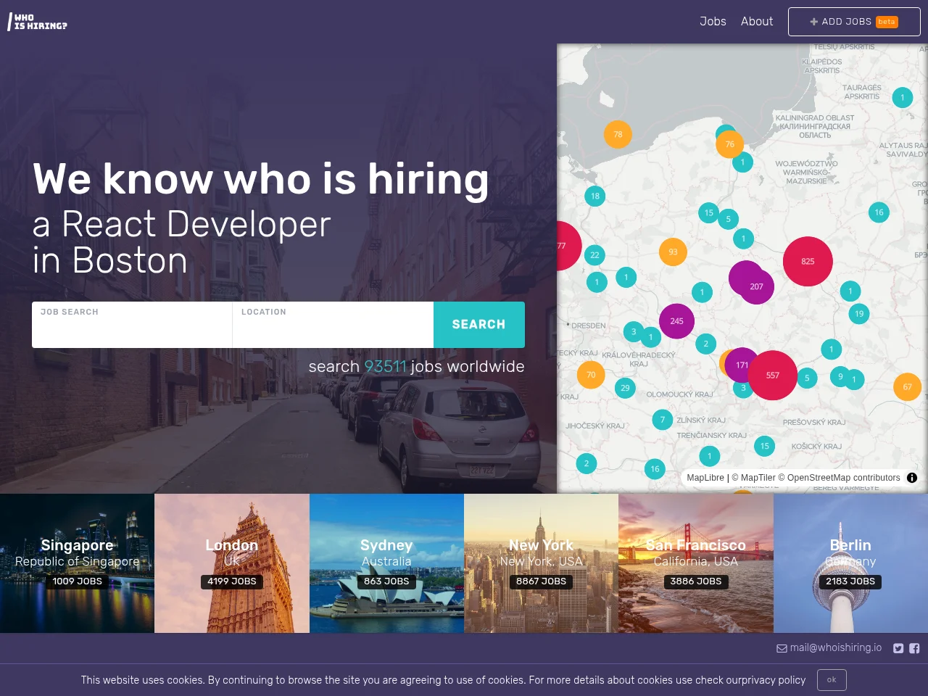Image resolution: width=928 pixels, height=696 pixels.
Task: Open the Facebook icon in footer
Action: [914, 648]
